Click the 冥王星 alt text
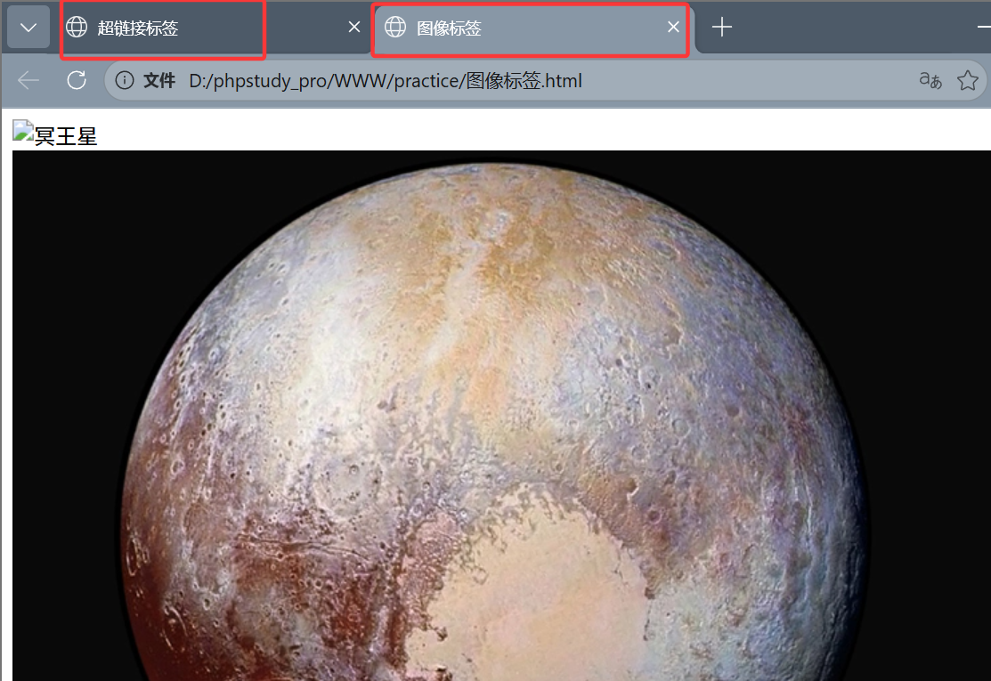The image size is (991, 681). click(66, 136)
